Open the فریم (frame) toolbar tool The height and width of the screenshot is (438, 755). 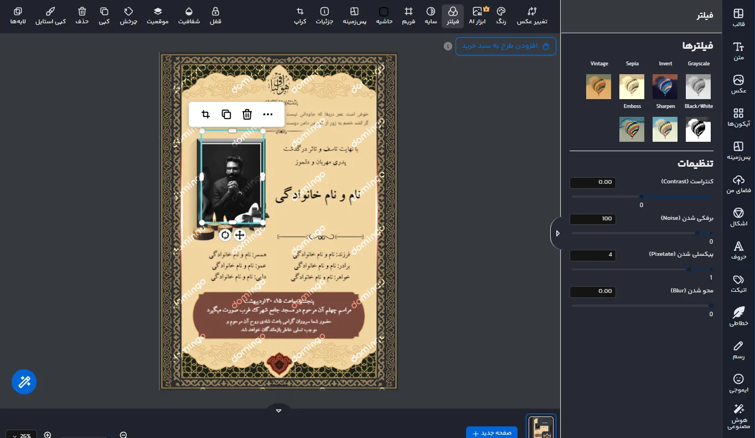pos(408,16)
